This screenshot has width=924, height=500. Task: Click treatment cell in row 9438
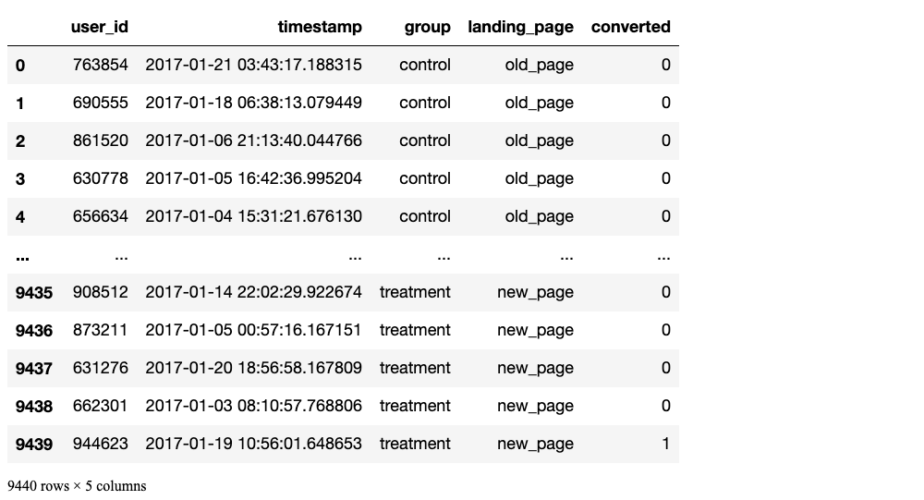tap(415, 407)
